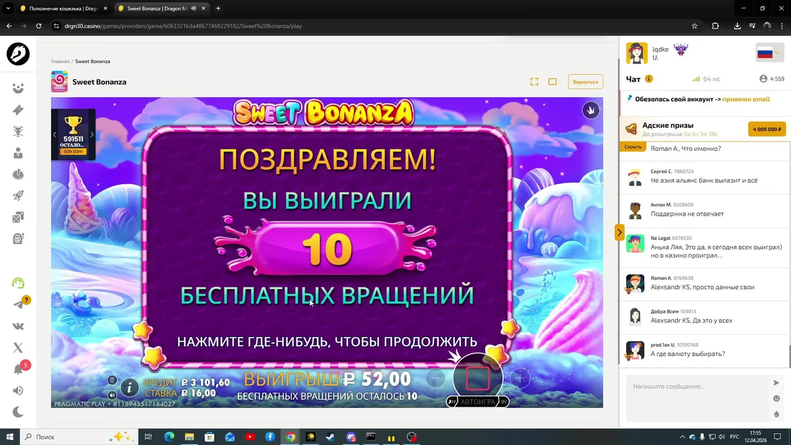791x445 pixels.
Task: Click the chat info icon
Action: [649, 79]
